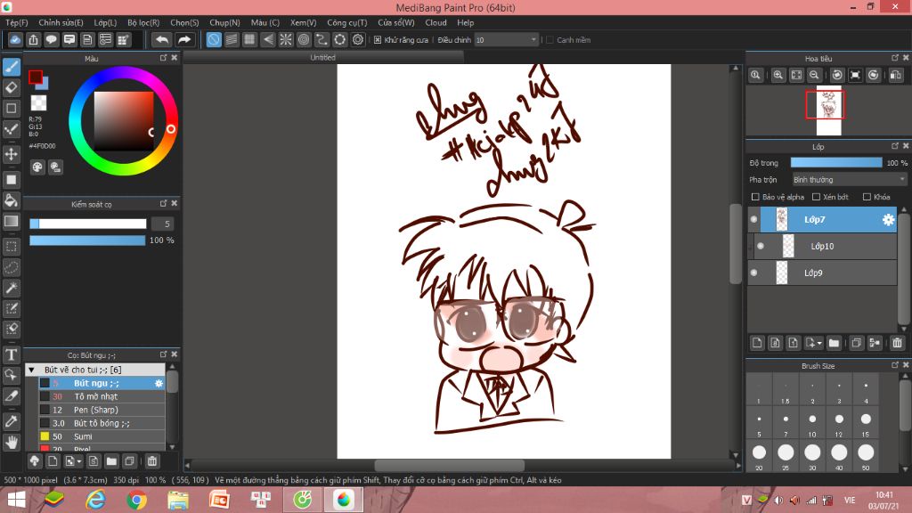
Task: Delete layer with the trash icon in layer panel
Action: 897,343
